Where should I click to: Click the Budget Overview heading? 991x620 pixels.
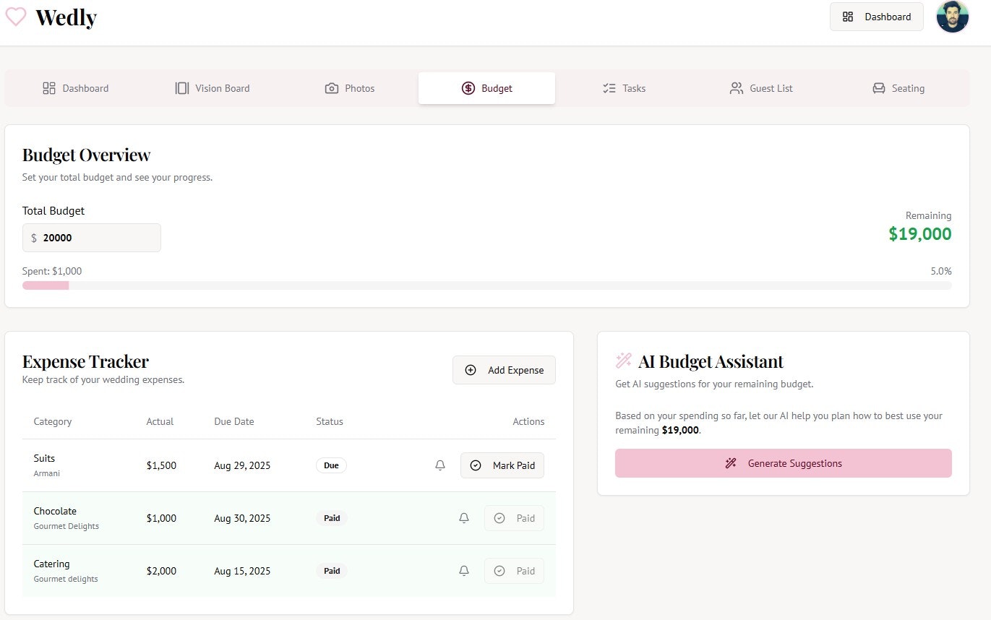pos(87,155)
